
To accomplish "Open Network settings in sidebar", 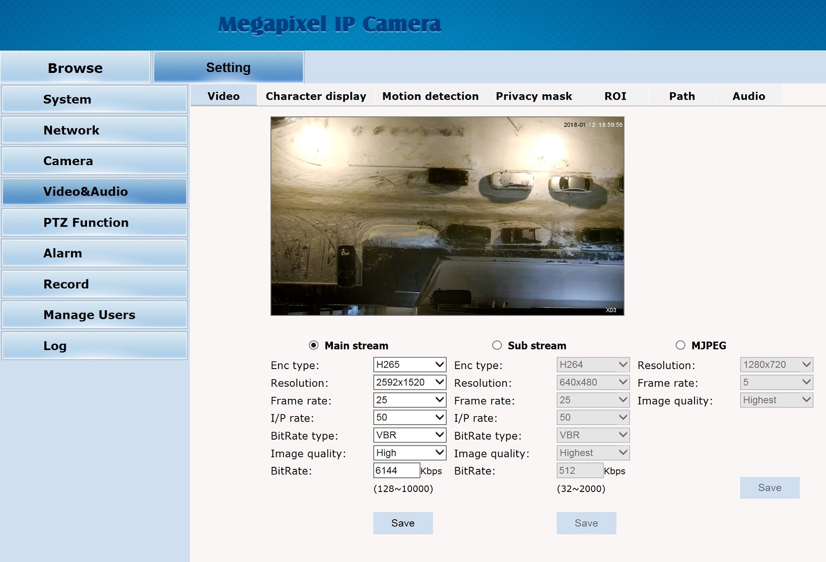I will point(95,130).
